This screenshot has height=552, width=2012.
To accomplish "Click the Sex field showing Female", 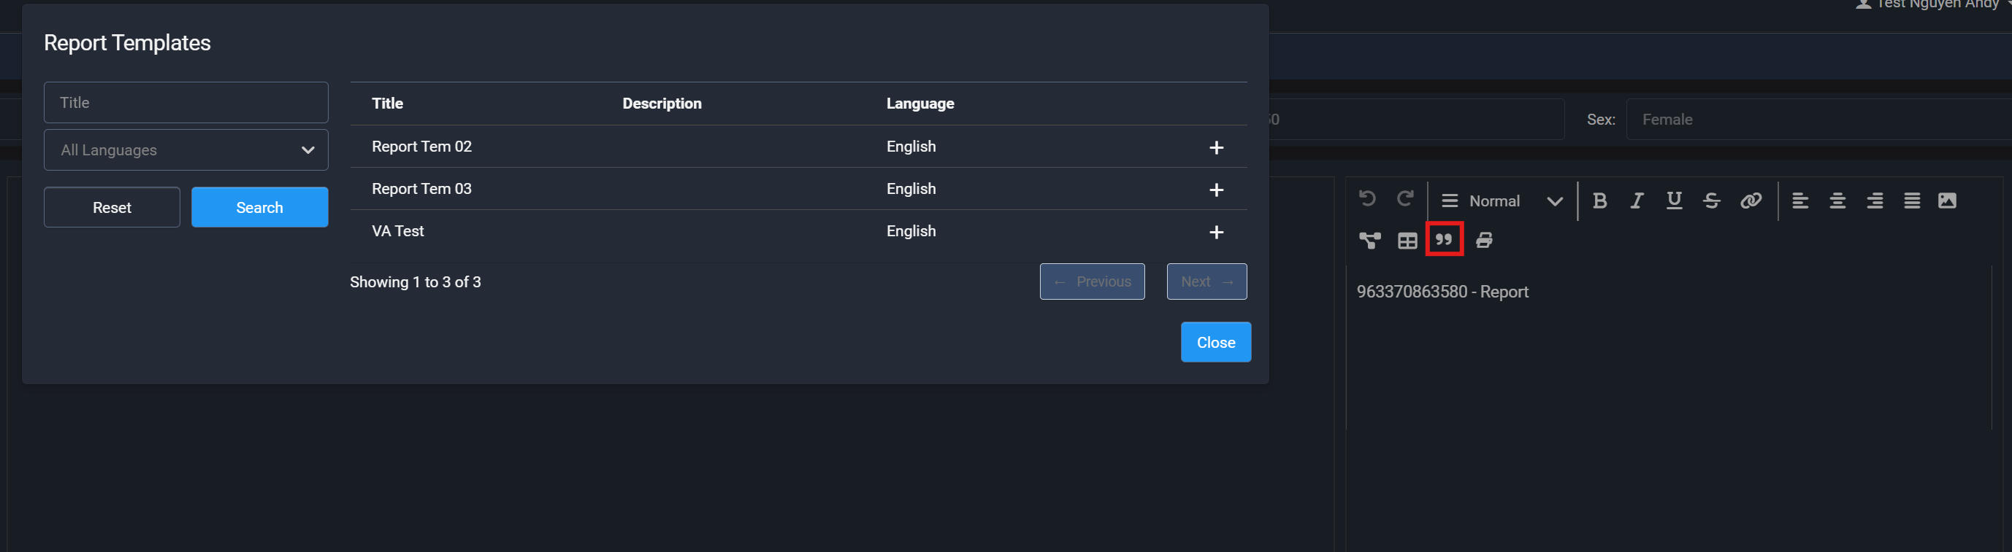I will click(x=1818, y=120).
